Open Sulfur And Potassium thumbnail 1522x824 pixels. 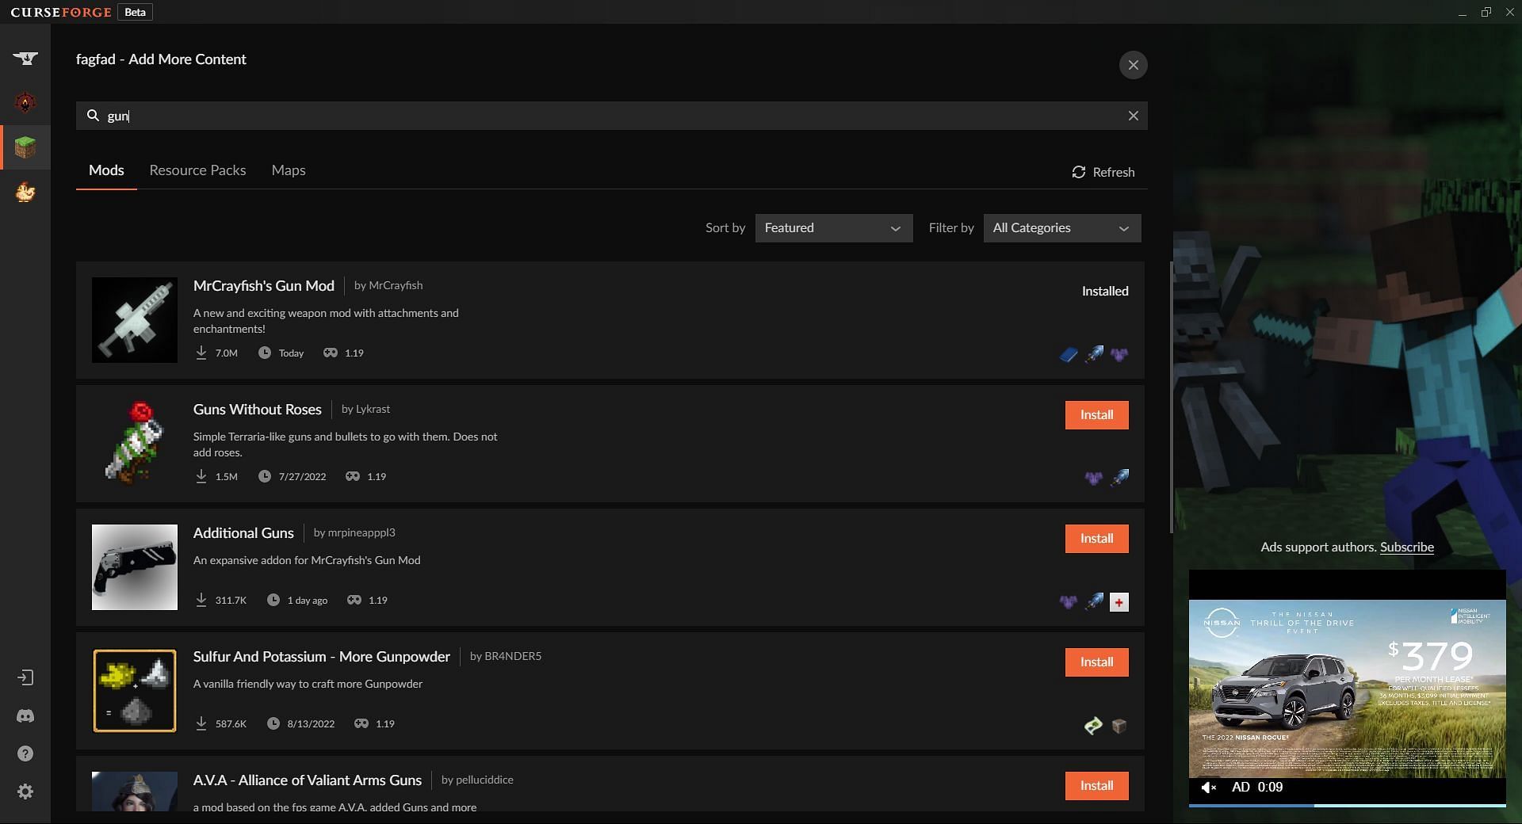pos(135,691)
